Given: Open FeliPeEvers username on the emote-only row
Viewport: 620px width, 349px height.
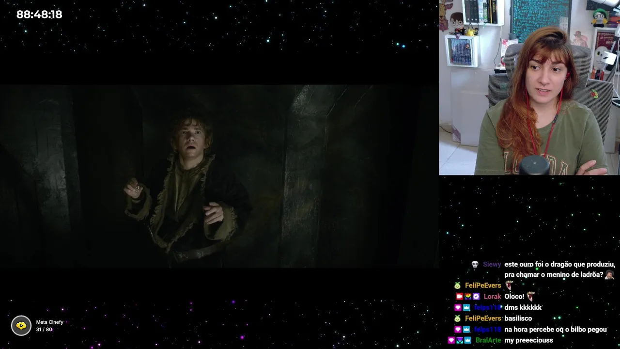Looking at the screenshot, I should (483, 286).
